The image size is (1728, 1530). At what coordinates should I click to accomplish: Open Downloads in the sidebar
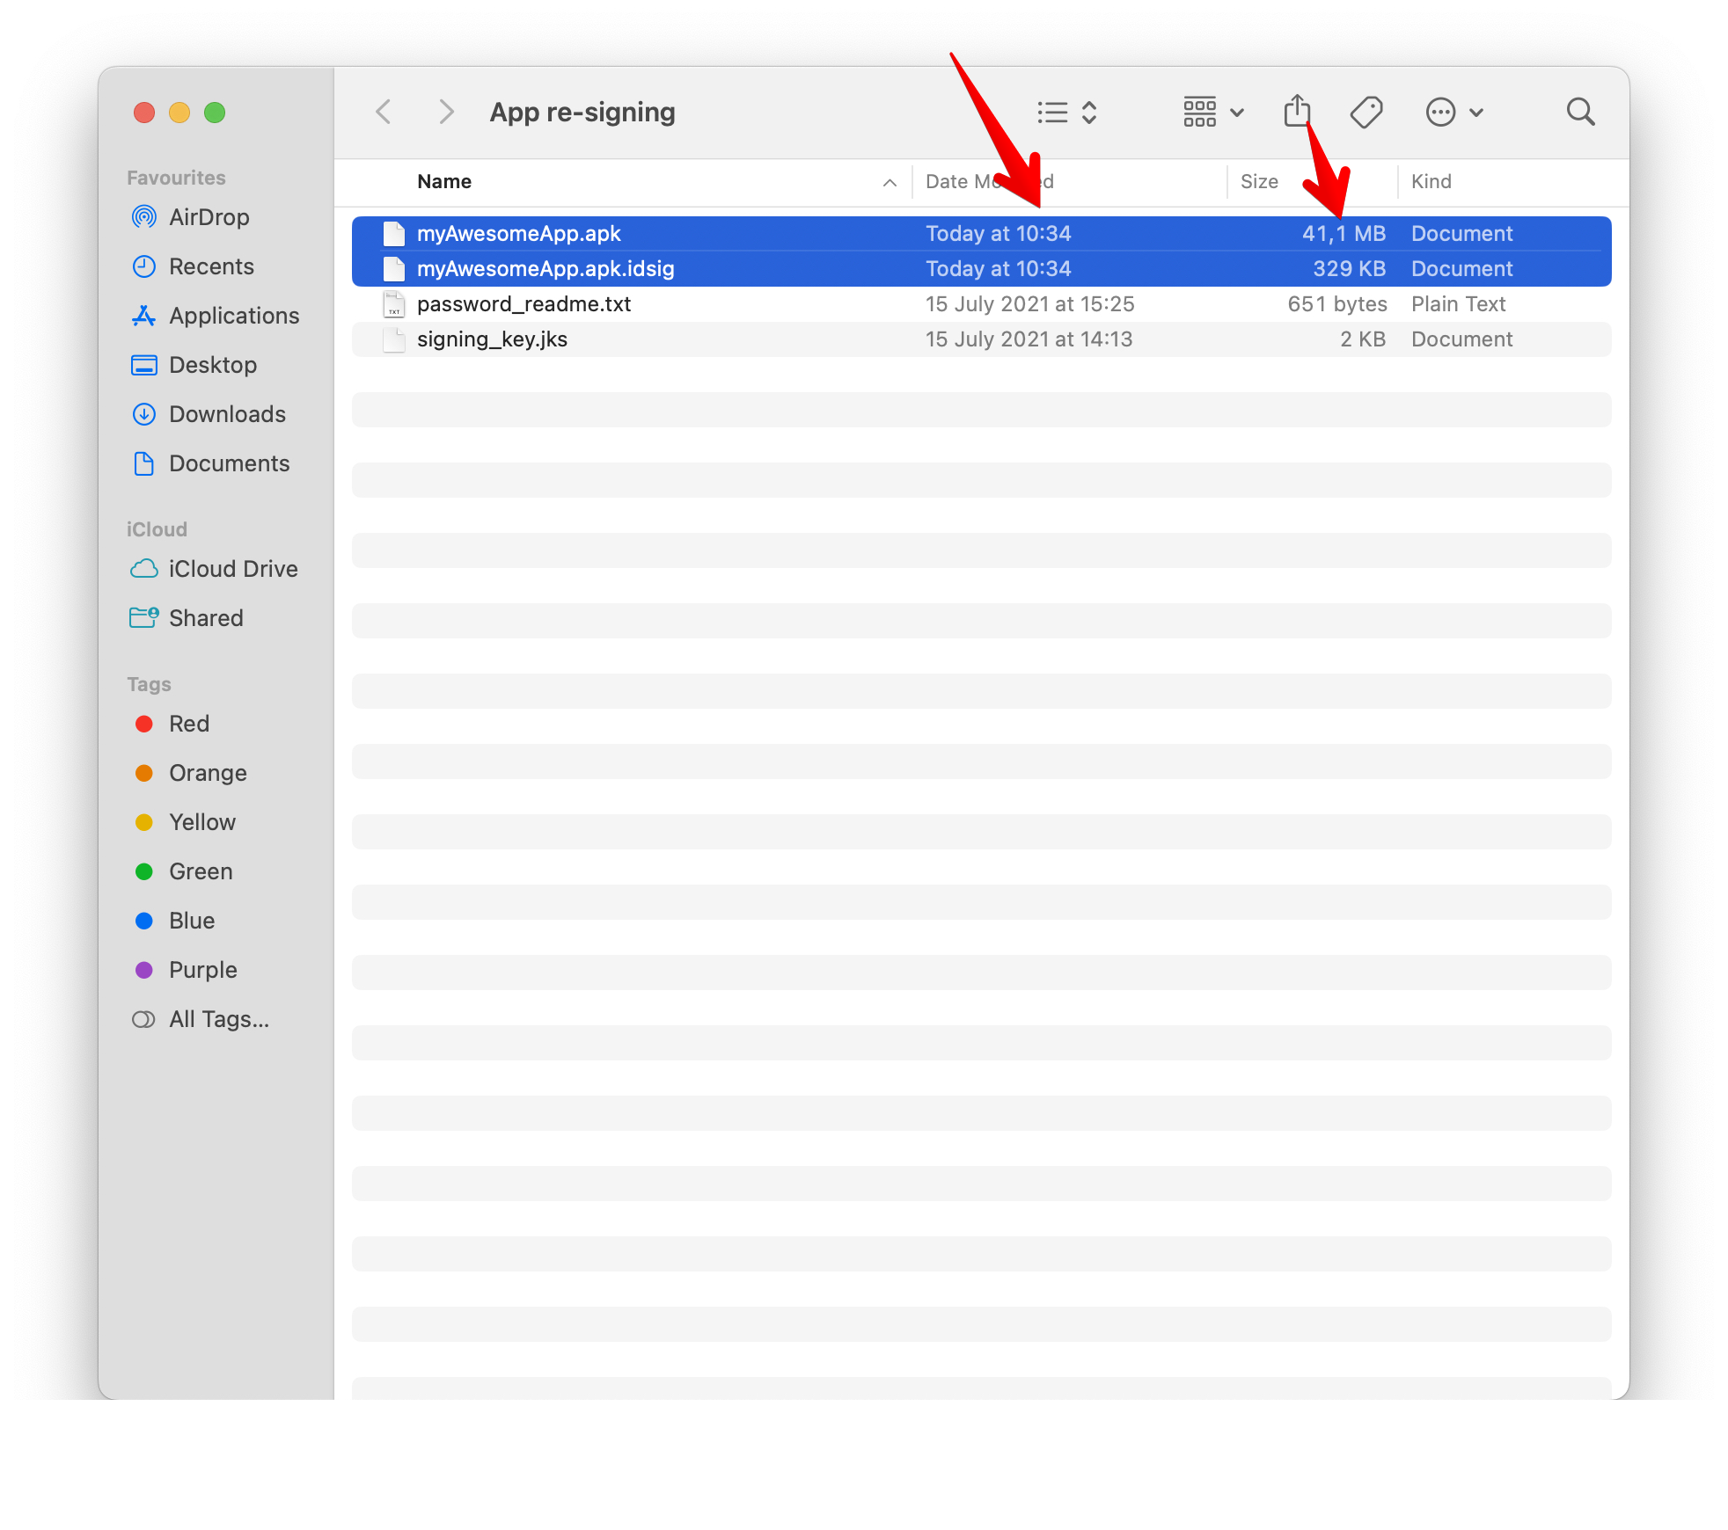click(x=227, y=414)
